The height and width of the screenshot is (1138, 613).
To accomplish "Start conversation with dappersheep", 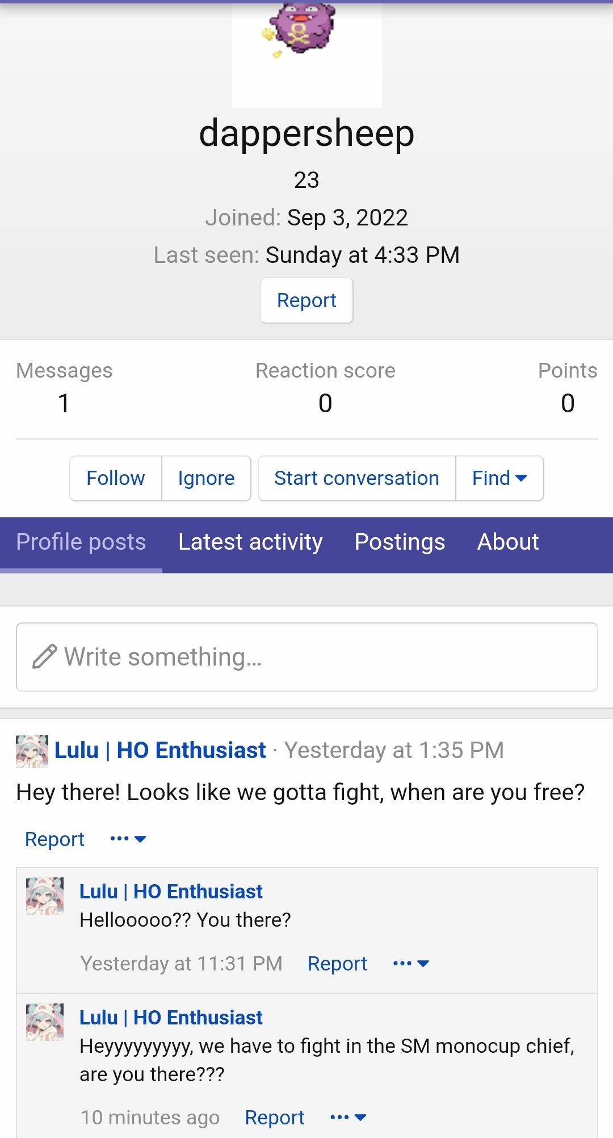I will [x=356, y=478].
